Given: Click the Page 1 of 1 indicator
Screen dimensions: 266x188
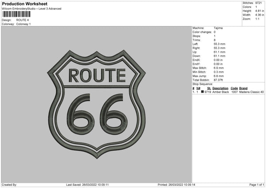Looking at the screenshot, I should [257, 185].
